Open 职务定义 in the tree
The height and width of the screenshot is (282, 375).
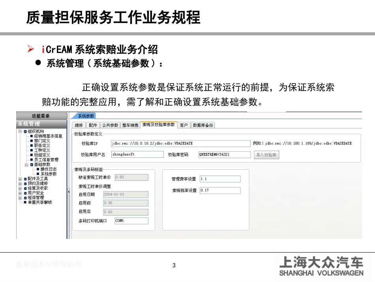42,146
